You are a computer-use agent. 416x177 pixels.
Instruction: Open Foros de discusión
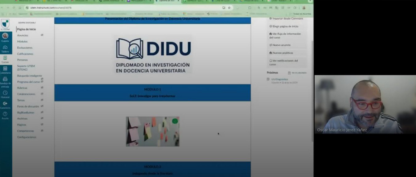(x=28, y=106)
